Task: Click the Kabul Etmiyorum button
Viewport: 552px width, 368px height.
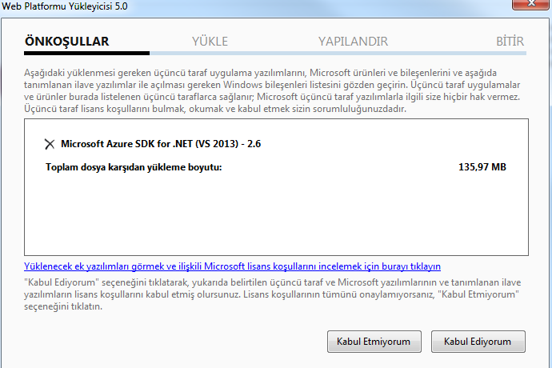Action: [x=374, y=342]
